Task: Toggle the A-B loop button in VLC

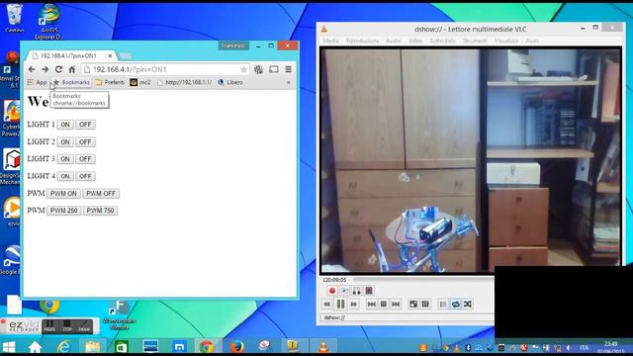Action: (356, 291)
